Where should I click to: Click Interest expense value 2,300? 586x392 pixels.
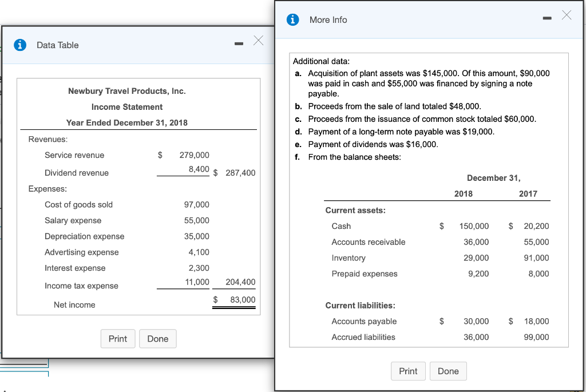[x=199, y=268]
